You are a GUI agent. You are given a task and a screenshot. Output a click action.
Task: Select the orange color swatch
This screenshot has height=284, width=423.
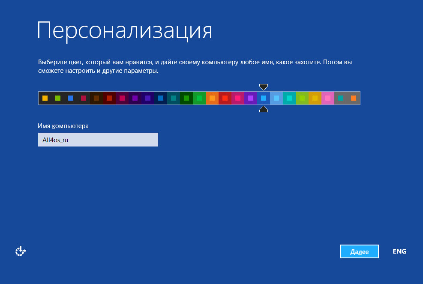(212, 98)
